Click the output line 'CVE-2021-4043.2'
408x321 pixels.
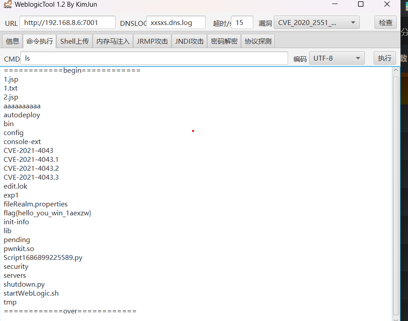coord(31,169)
